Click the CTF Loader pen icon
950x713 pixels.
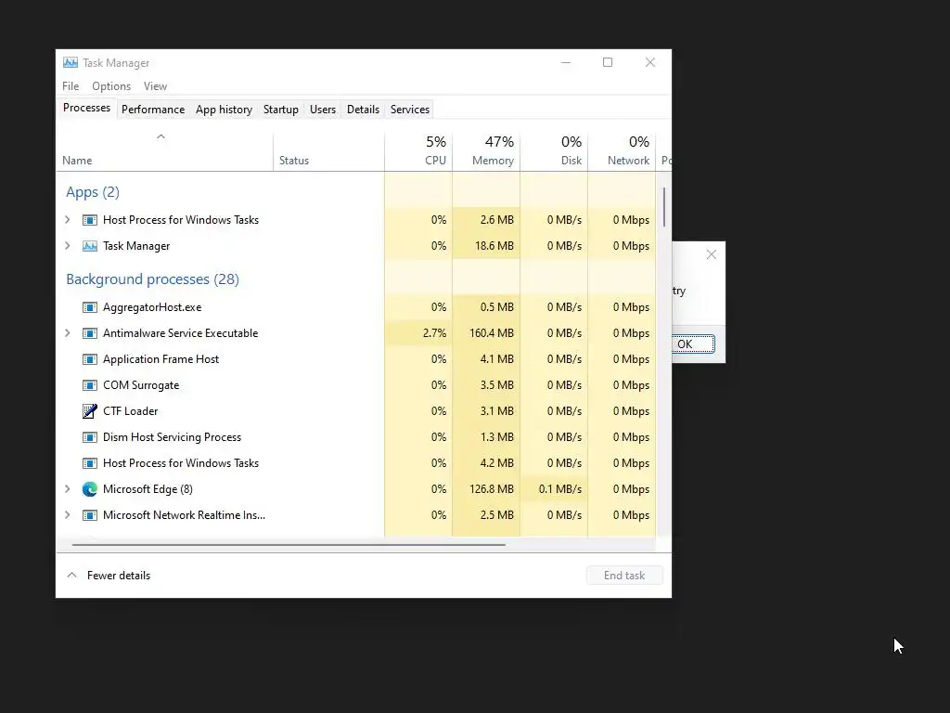[x=90, y=411]
